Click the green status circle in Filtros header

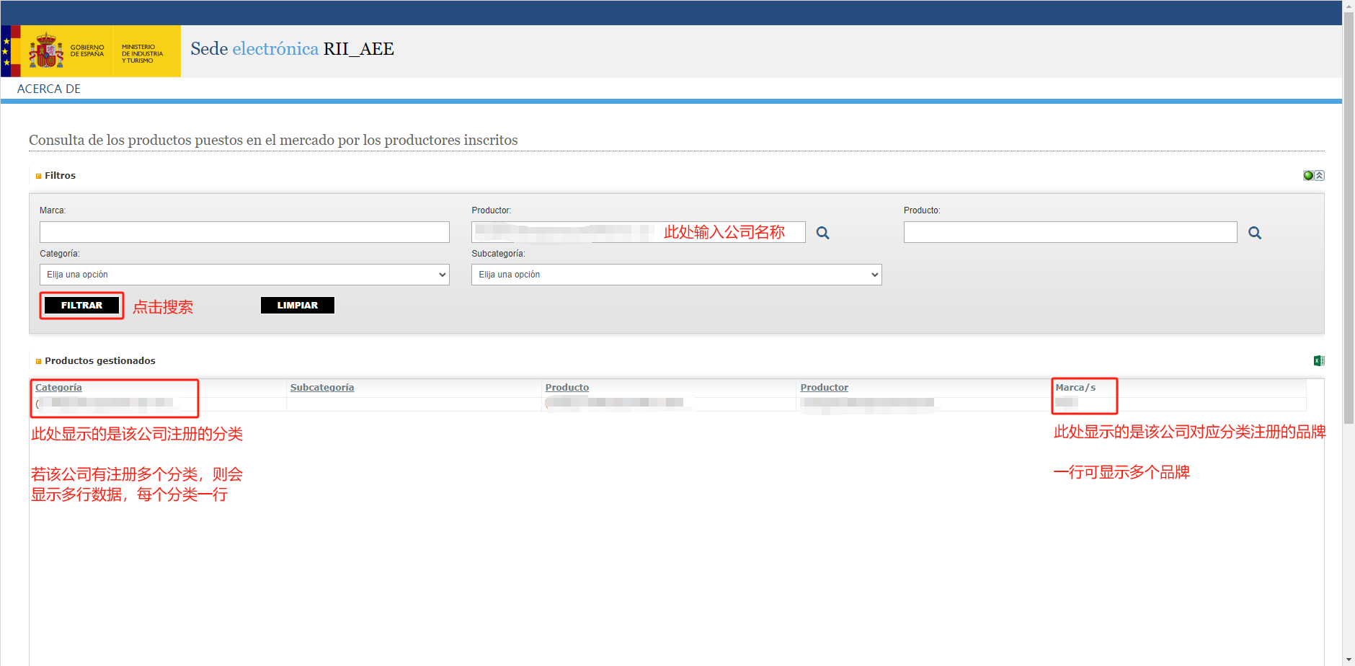pos(1308,176)
